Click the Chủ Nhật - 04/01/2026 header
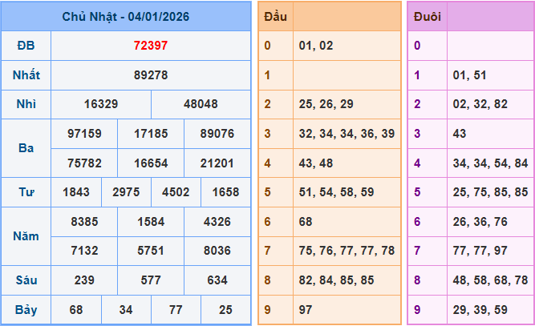Image resolution: width=535 pixels, height=326 pixels. (x=126, y=16)
